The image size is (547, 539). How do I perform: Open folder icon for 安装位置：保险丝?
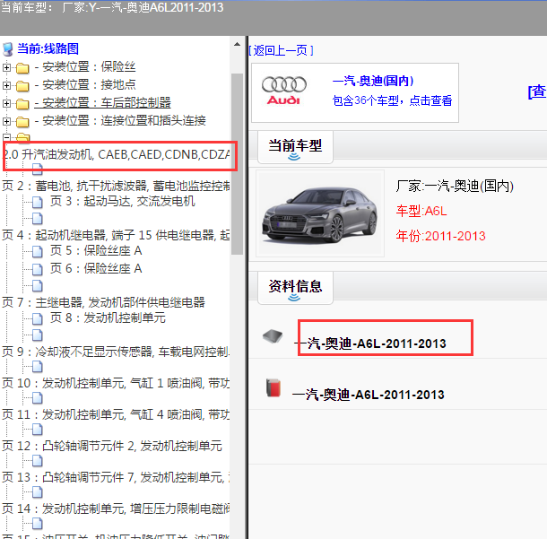point(22,67)
